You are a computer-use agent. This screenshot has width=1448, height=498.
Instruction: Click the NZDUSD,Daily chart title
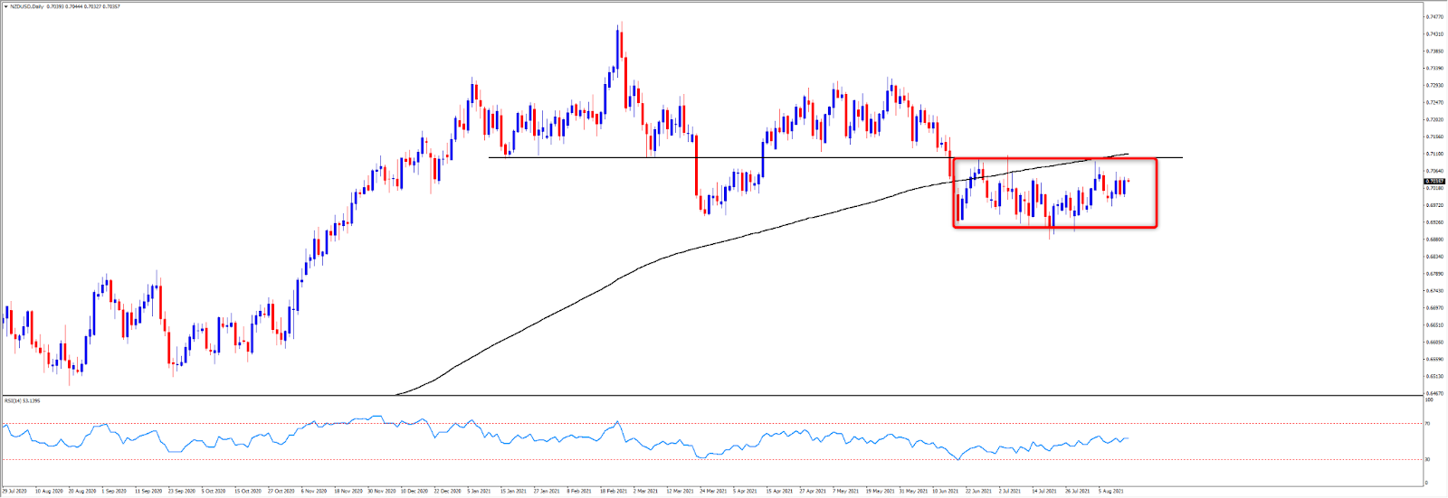[26, 6]
